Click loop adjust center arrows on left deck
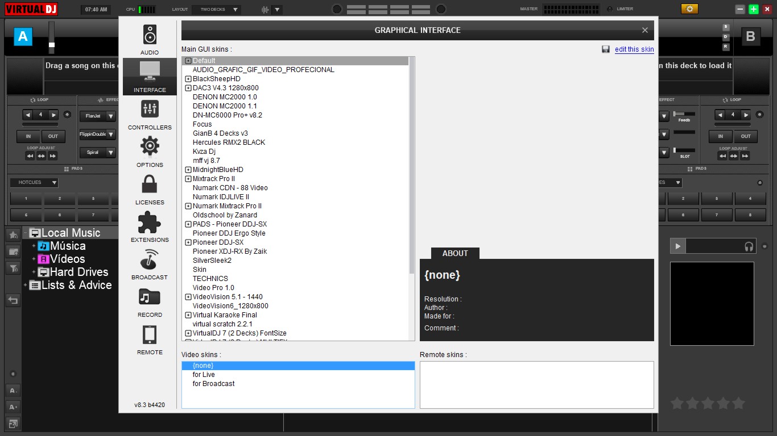Viewport: 777px width, 436px height. (x=41, y=156)
